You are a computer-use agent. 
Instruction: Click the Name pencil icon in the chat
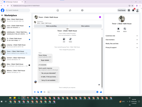70,39
